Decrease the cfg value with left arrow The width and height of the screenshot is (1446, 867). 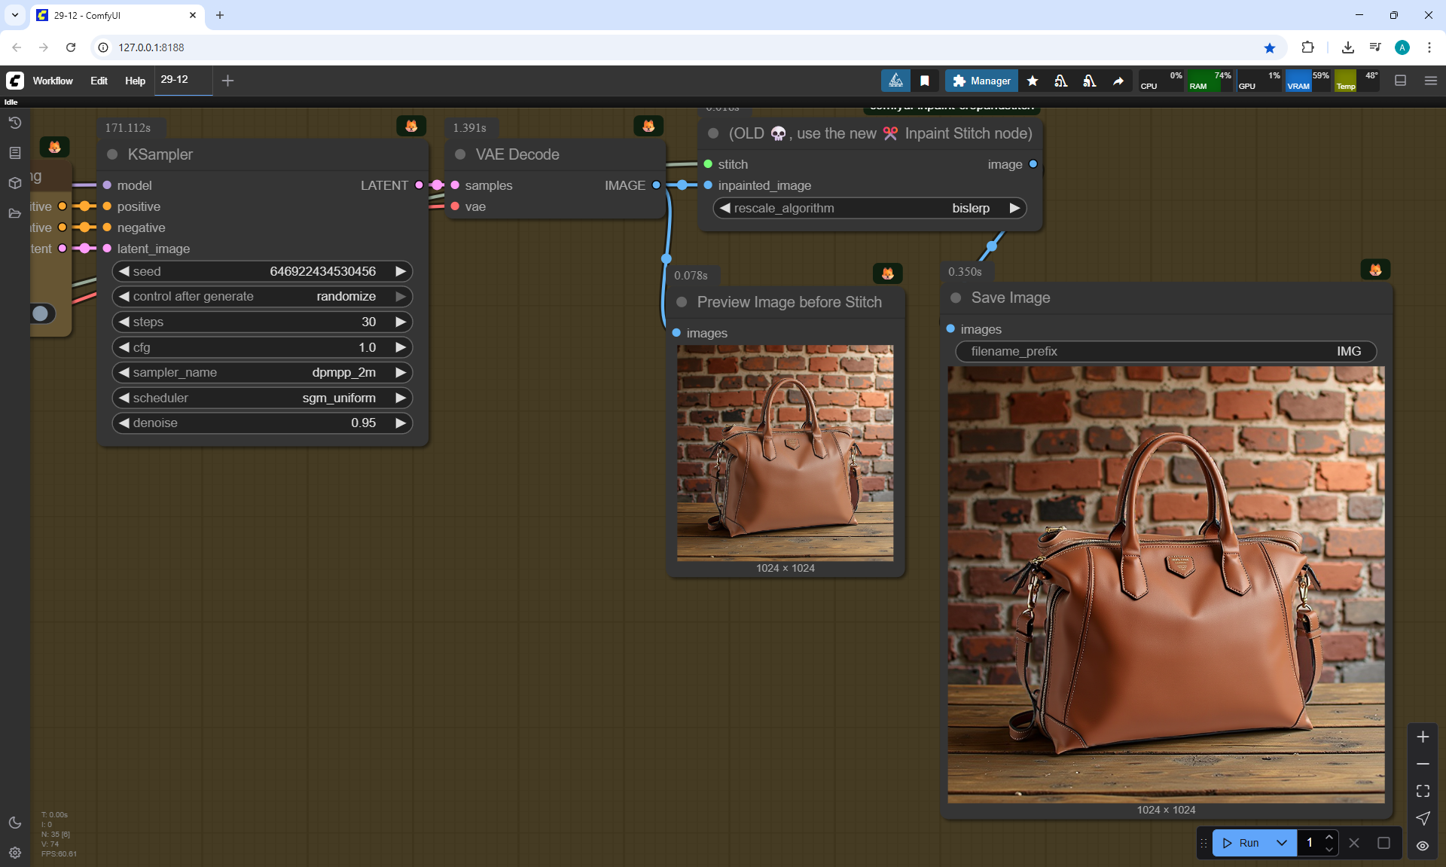click(x=124, y=347)
